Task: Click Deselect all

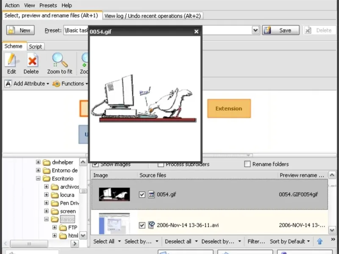Action: (178, 241)
